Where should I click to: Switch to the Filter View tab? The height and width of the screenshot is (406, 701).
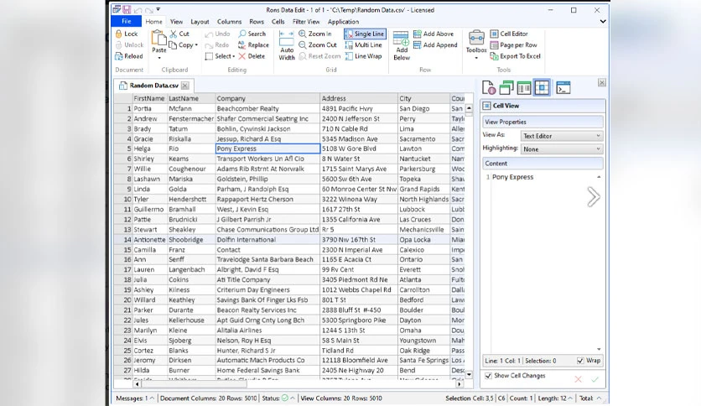tap(306, 22)
